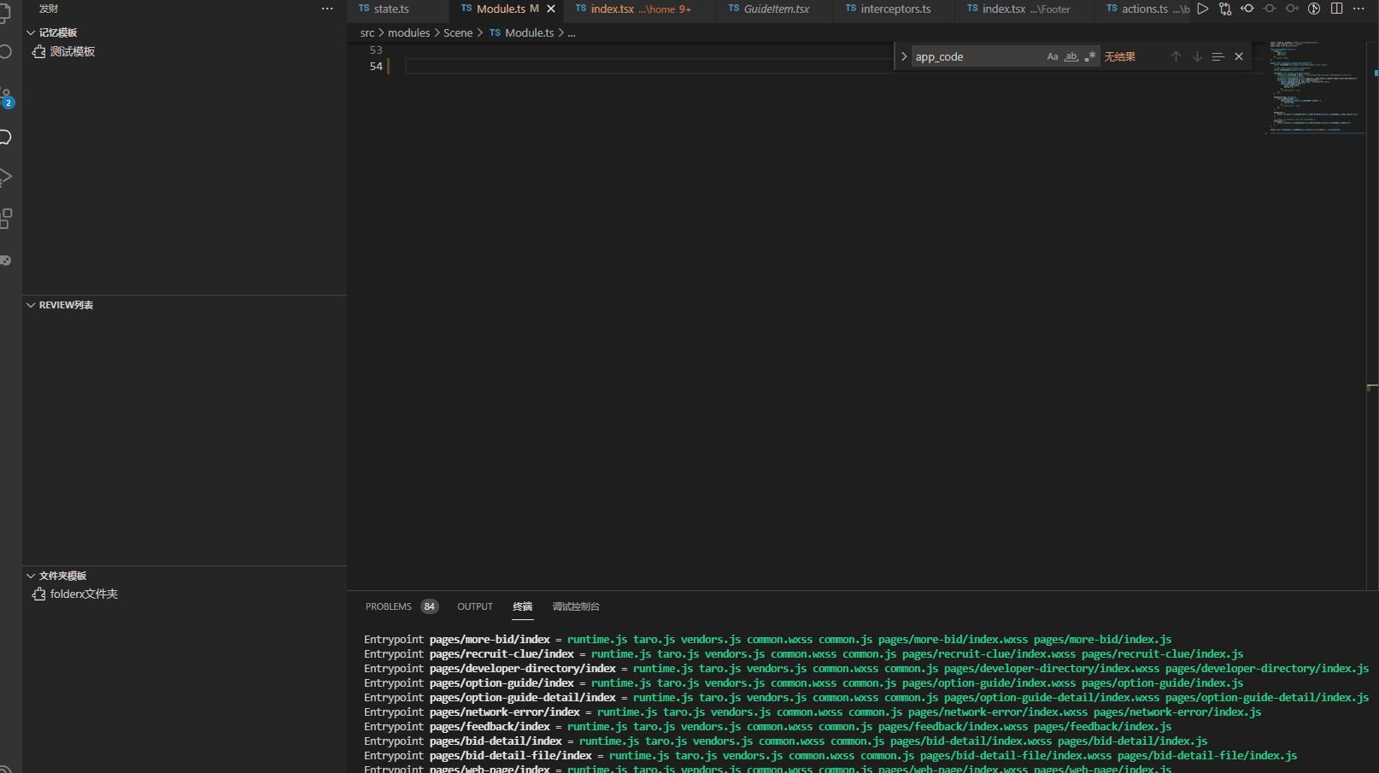Click terminal line for pages/feedback/index entrypoint

(x=768, y=727)
